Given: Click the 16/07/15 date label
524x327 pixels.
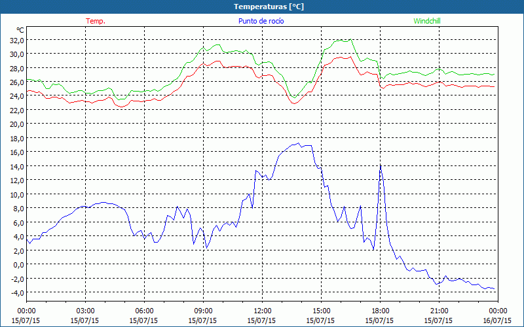Looking at the screenshot, I should [x=498, y=320].
